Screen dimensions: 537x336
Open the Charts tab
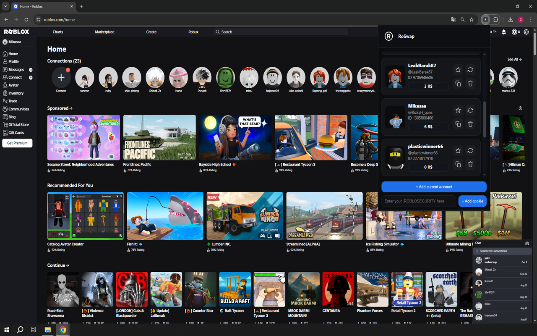(58, 32)
